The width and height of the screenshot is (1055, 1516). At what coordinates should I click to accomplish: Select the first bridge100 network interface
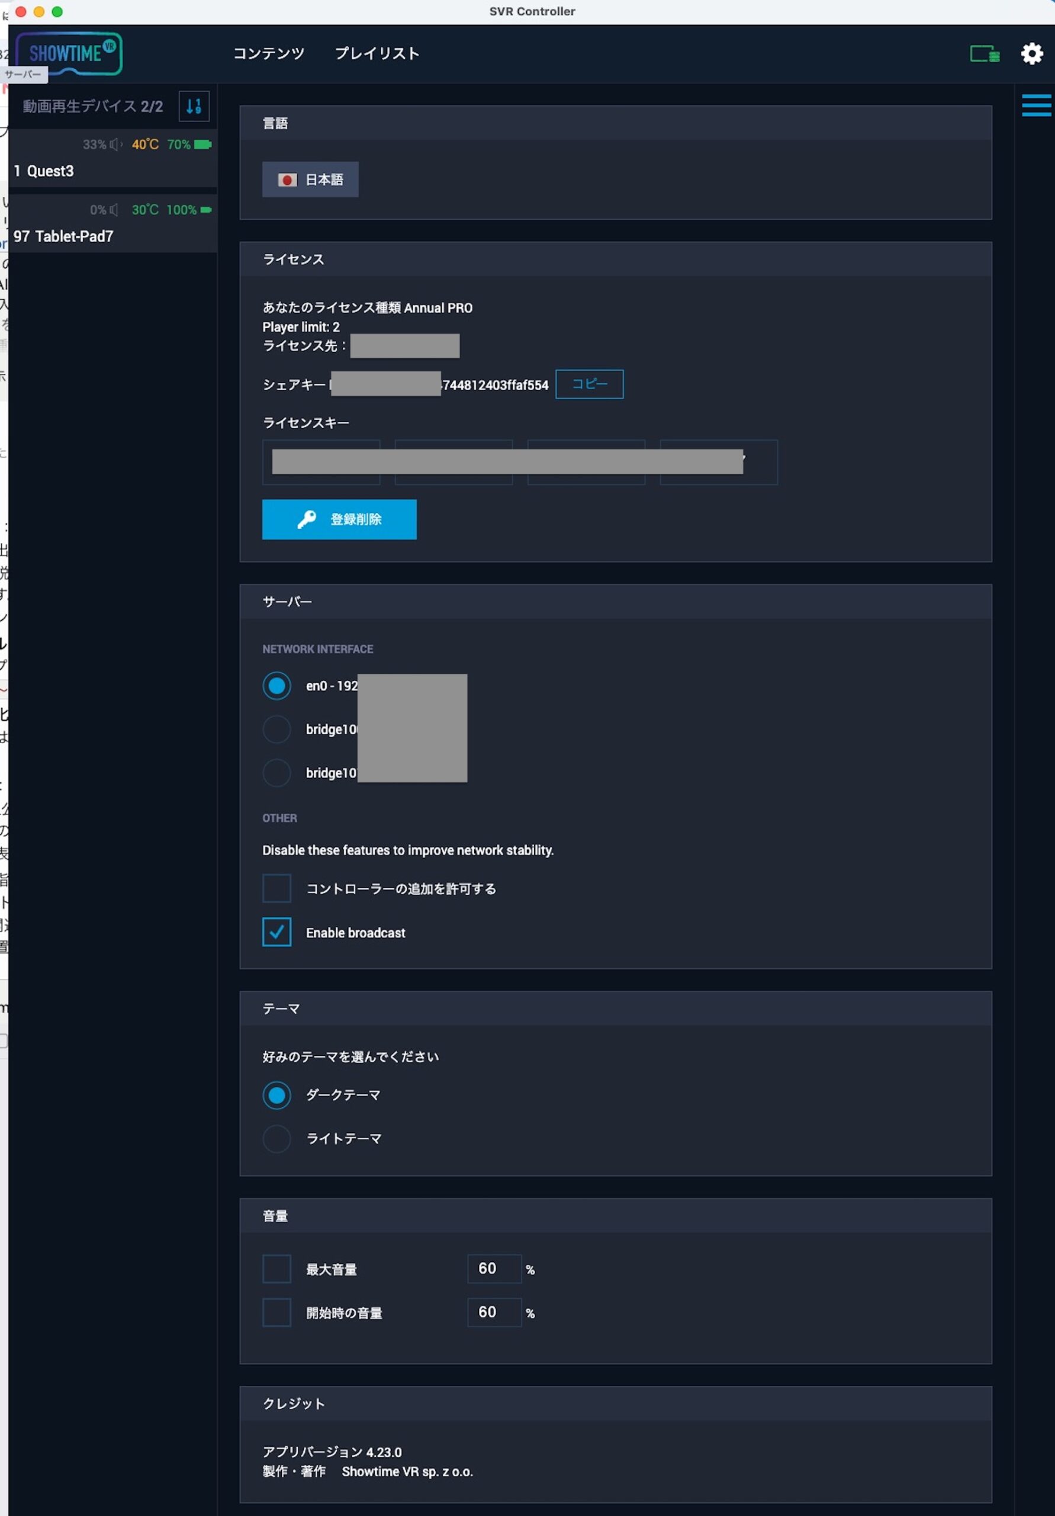coord(276,729)
